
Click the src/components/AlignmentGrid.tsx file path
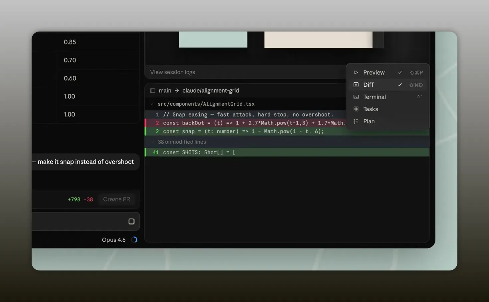coord(206,104)
